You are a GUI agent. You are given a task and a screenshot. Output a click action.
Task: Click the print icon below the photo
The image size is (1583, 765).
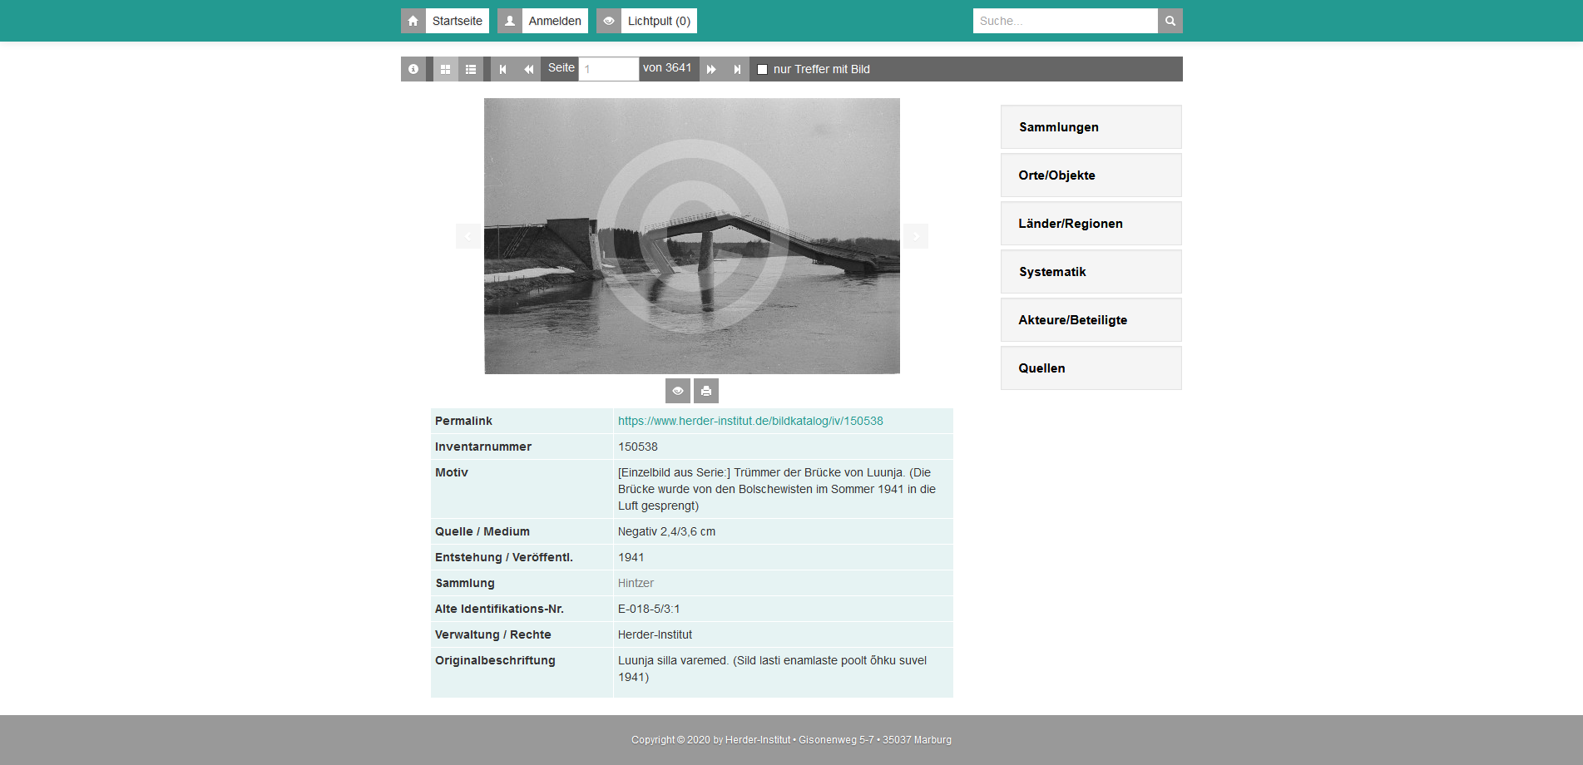(706, 391)
